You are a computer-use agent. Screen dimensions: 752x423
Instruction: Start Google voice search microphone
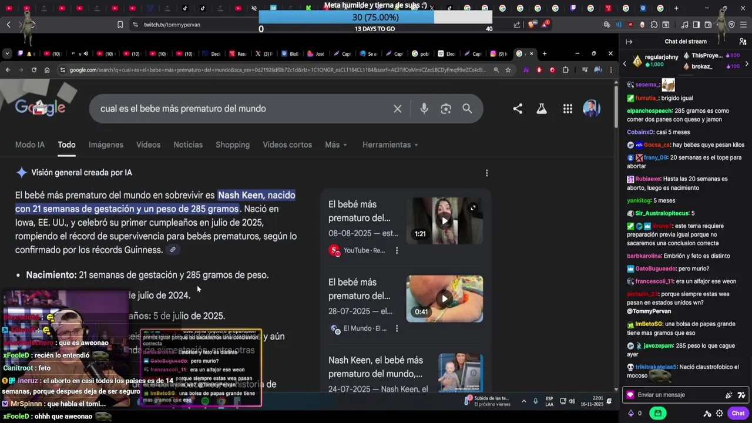(x=424, y=109)
